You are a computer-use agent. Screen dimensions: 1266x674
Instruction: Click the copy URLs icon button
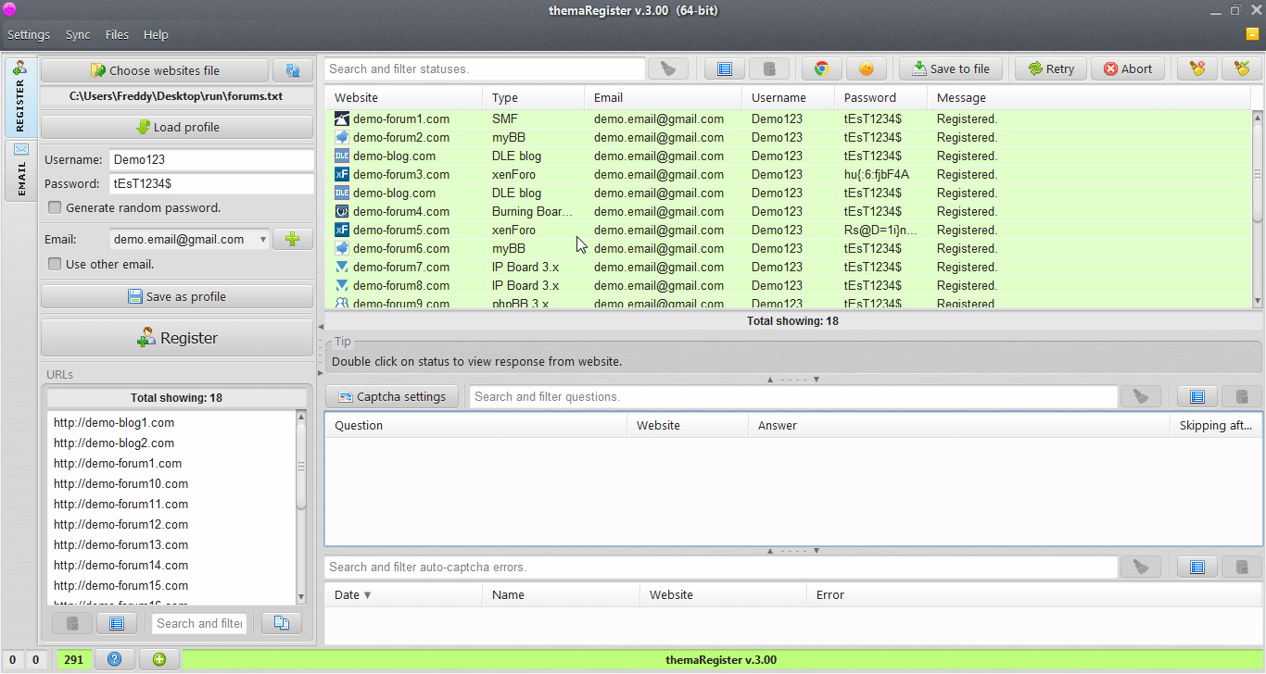[282, 623]
